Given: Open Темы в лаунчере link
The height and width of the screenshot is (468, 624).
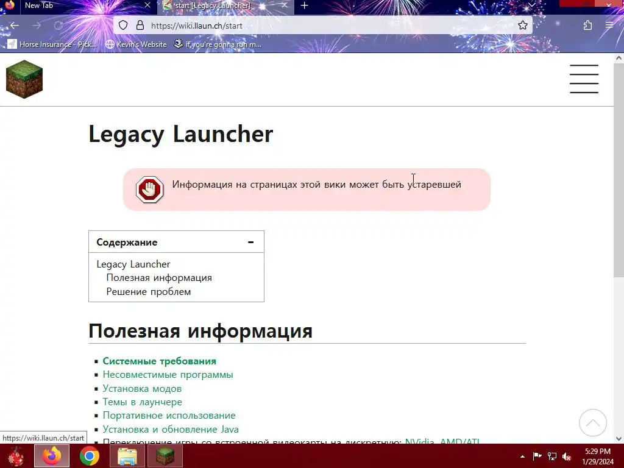Looking at the screenshot, I should coord(142,402).
